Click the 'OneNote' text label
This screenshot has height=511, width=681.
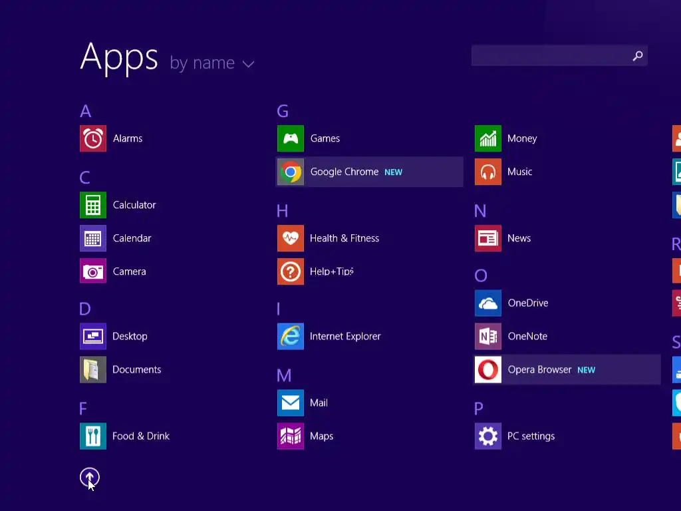click(x=527, y=336)
